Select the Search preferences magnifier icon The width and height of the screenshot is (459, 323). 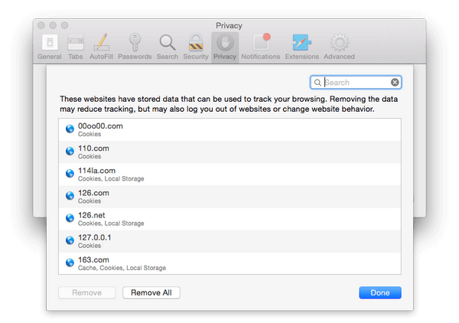(x=167, y=46)
